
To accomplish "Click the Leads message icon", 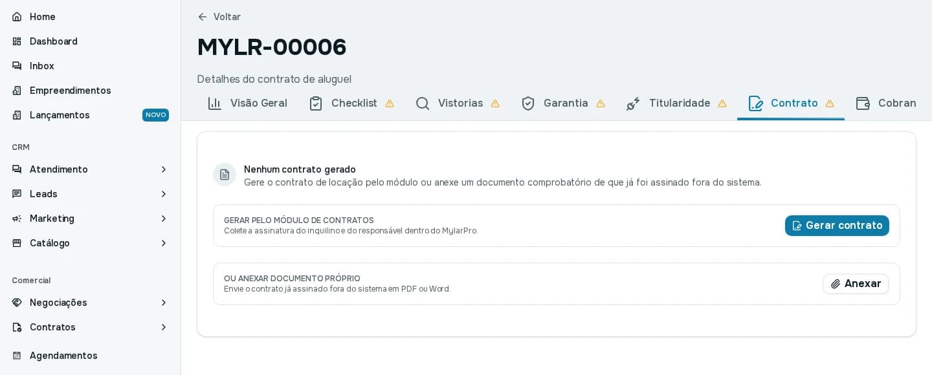I will [x=17, y=194].
